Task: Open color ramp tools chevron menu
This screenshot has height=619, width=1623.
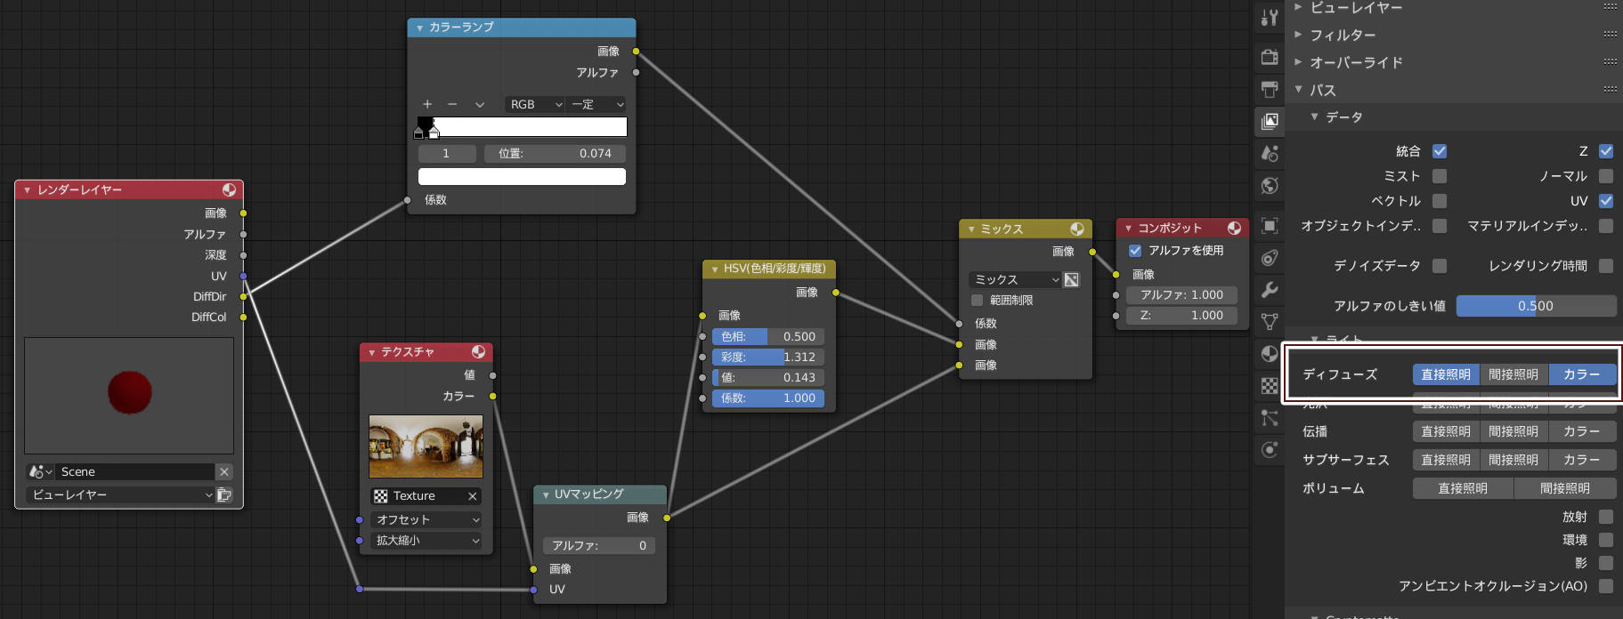Action: pos(479,104)
